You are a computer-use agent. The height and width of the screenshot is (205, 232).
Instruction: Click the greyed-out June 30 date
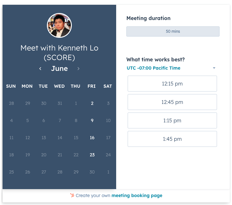click(x=92, y=172)
